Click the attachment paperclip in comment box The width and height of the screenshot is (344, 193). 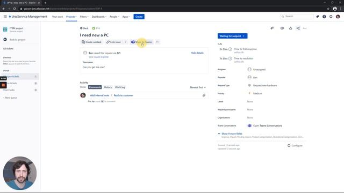pyautogui.click(x=204, y=95)
